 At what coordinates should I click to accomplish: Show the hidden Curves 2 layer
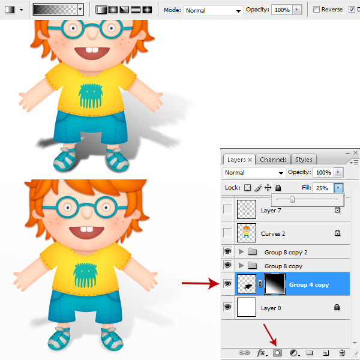click(228, 233)
